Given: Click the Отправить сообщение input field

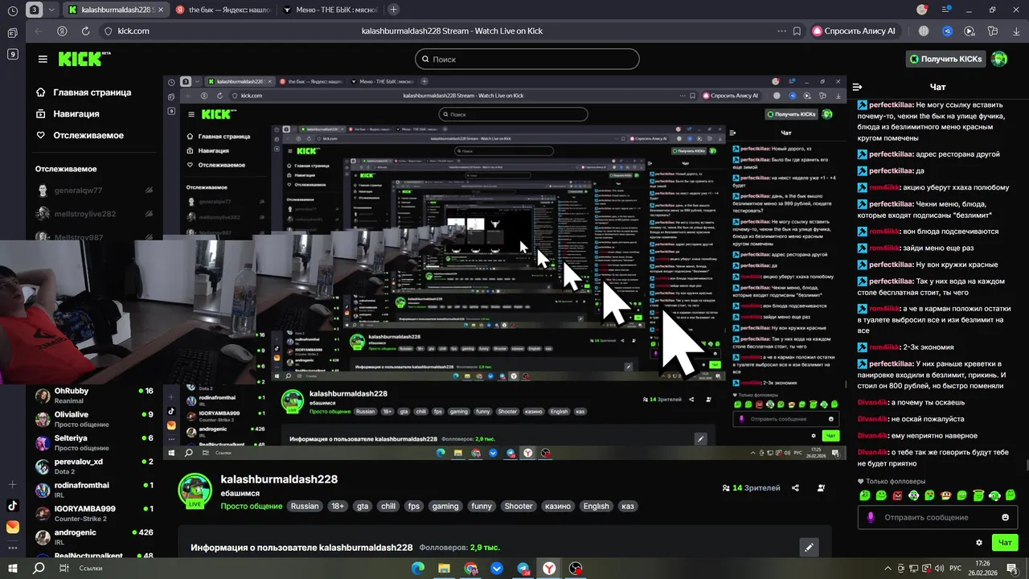Looking at the screenshot, I should (937, 517).
